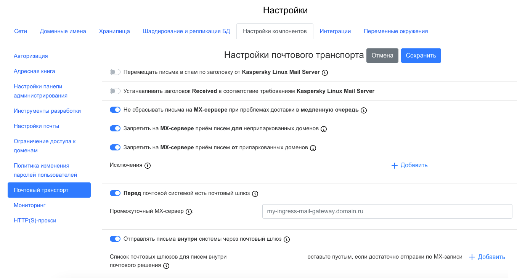Switch to Шардирование и репликация БД tab
The height and width of the screenshot is (278, 517).
[x=186, y=31]
